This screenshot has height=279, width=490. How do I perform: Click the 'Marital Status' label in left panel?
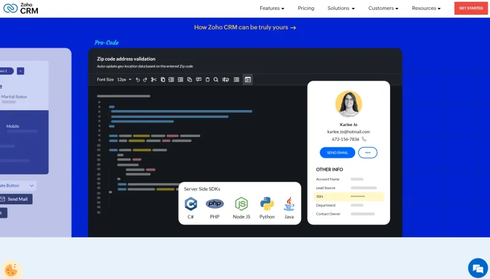[14, 97]
